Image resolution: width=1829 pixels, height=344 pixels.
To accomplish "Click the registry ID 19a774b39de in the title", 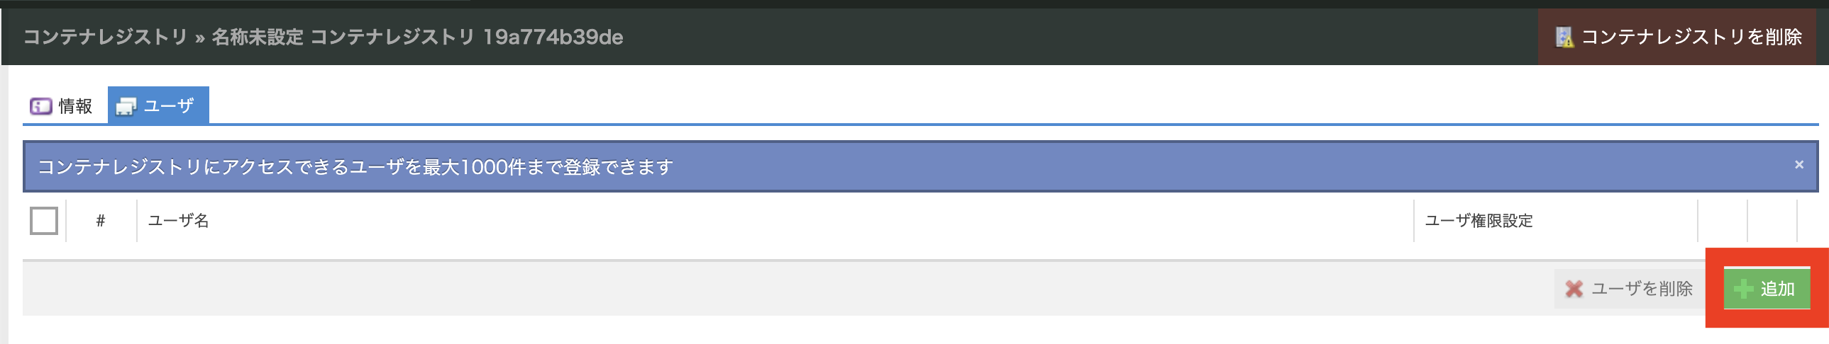I will [x=553, y=38].
